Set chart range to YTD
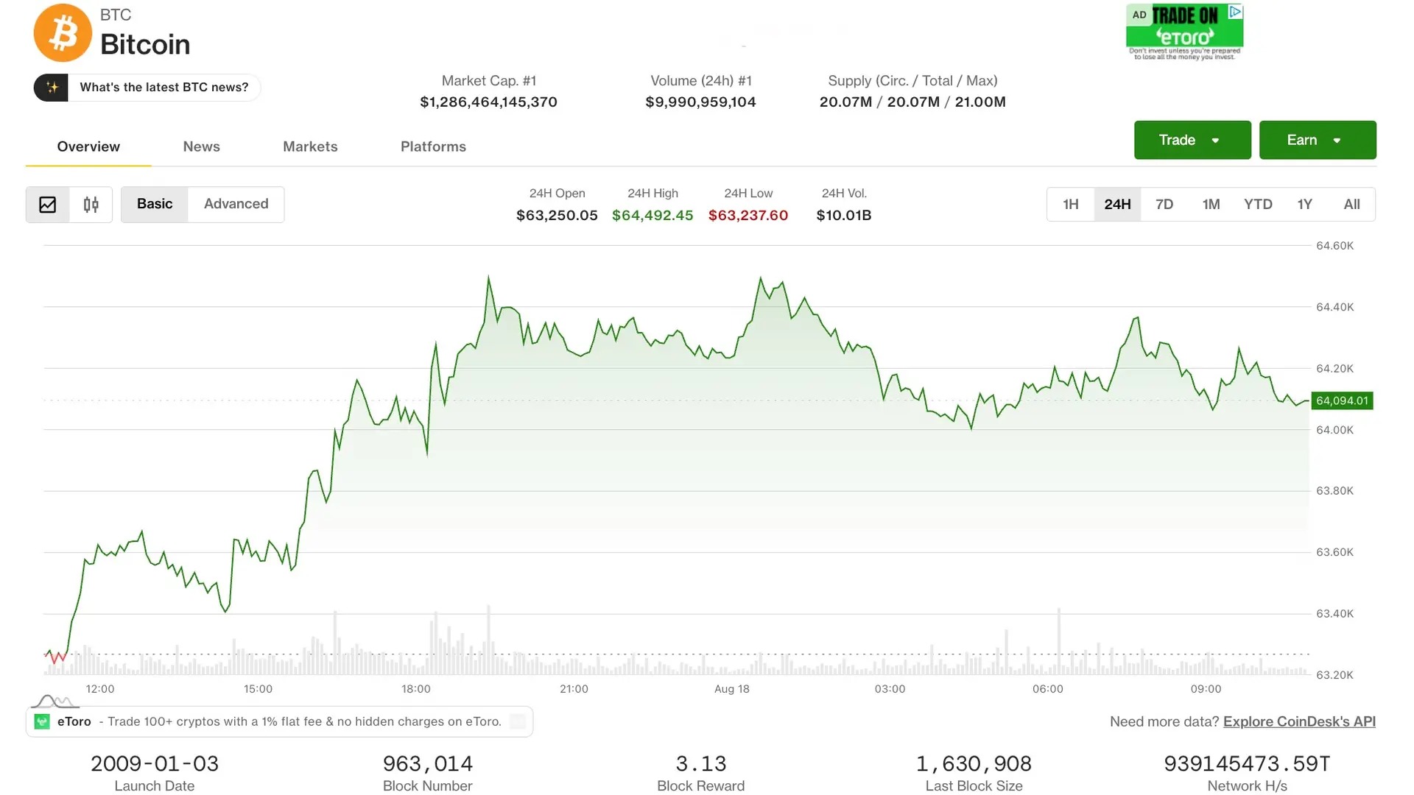 1258,204
